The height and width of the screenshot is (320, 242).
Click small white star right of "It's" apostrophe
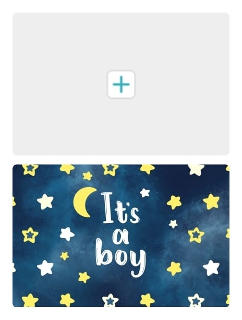tap(145, 193)
